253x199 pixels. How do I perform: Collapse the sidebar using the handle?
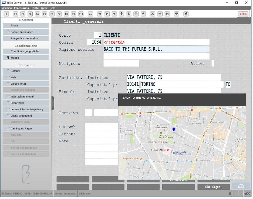click(x=53, y=103)
